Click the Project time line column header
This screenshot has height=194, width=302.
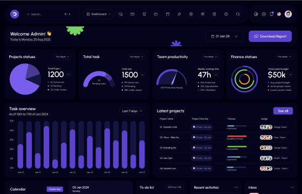[x=200, y=119]
